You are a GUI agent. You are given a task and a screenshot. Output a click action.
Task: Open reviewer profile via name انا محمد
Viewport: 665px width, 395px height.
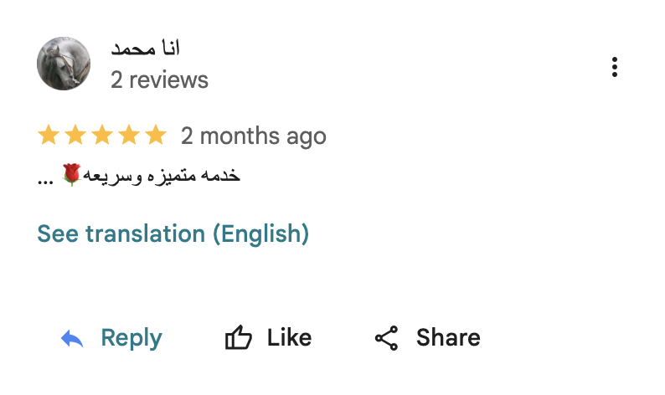(146, 49)
